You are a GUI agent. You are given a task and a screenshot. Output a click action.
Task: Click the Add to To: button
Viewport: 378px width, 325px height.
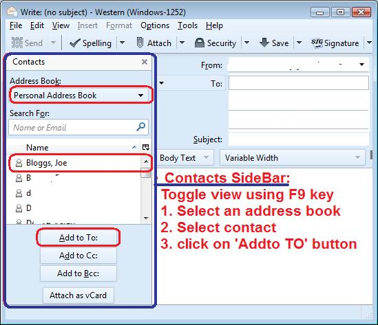[x=78, y=238]
